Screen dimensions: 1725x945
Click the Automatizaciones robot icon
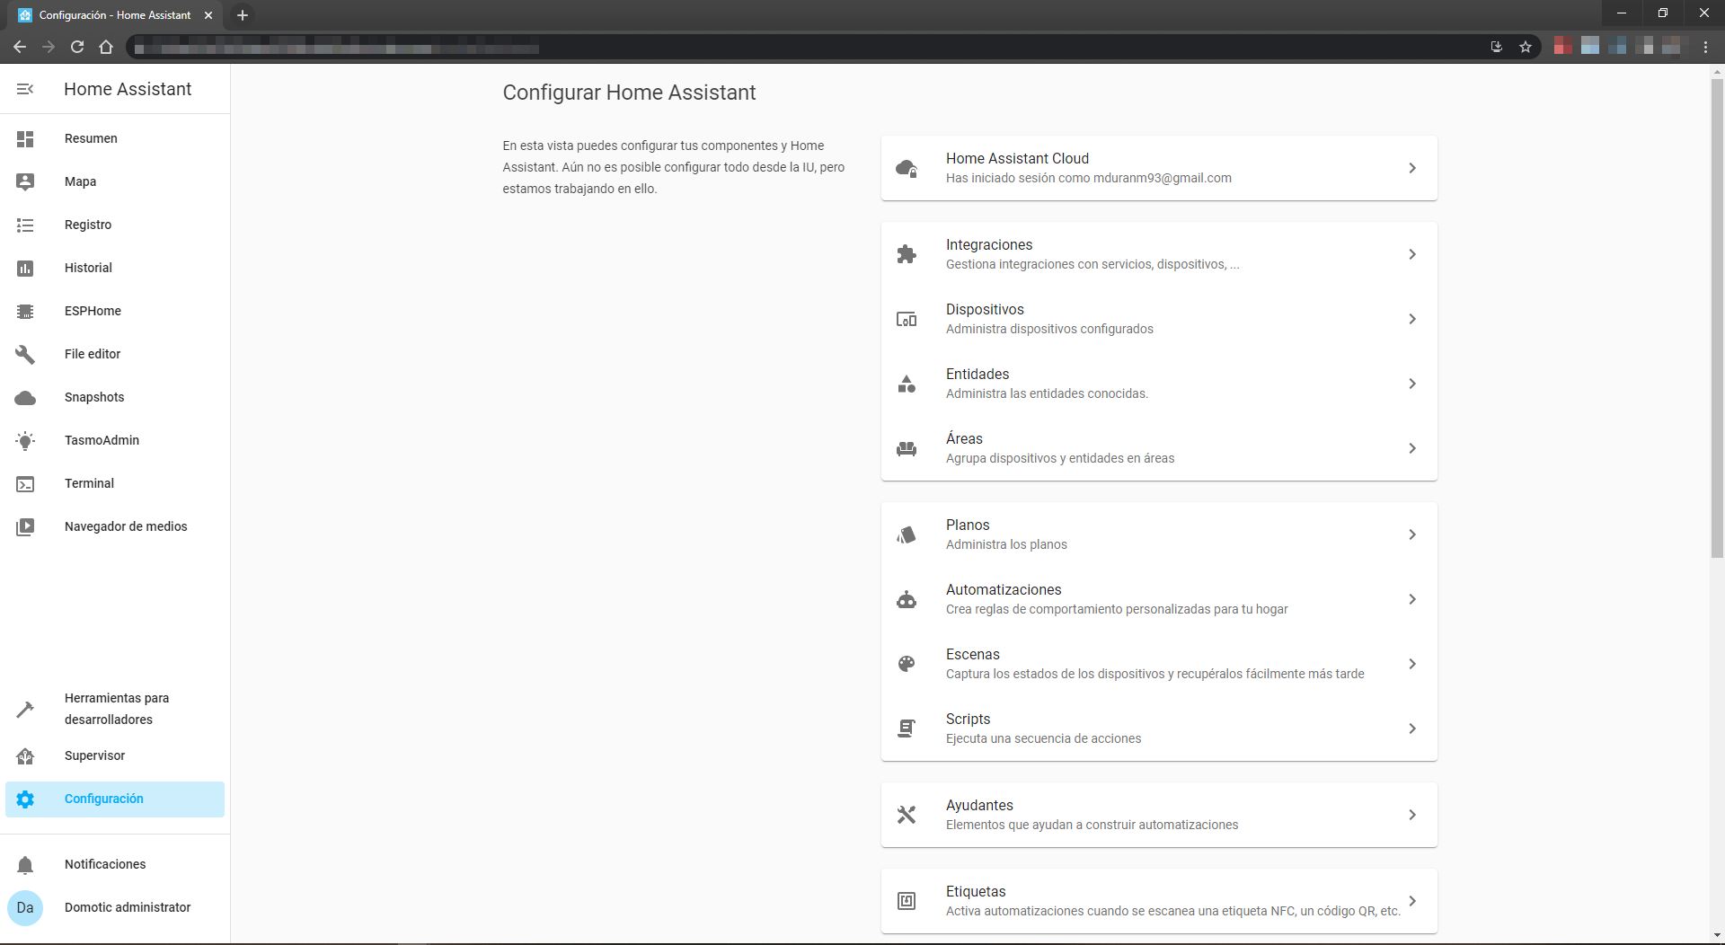pos(907,599)
